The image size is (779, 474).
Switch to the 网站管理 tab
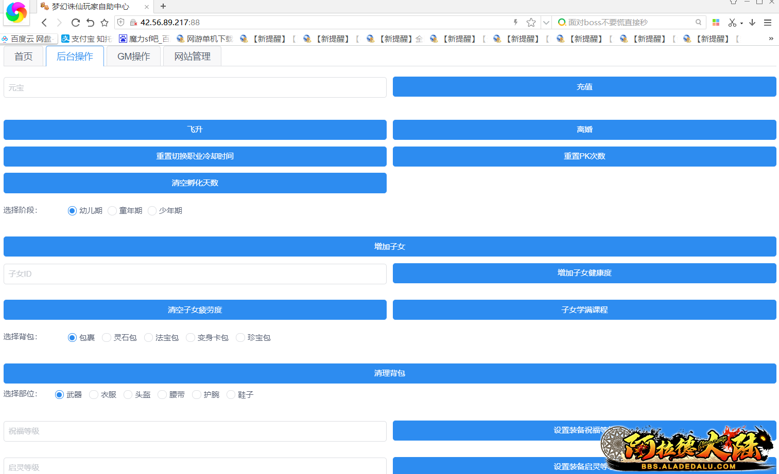(x=192, y=57)
